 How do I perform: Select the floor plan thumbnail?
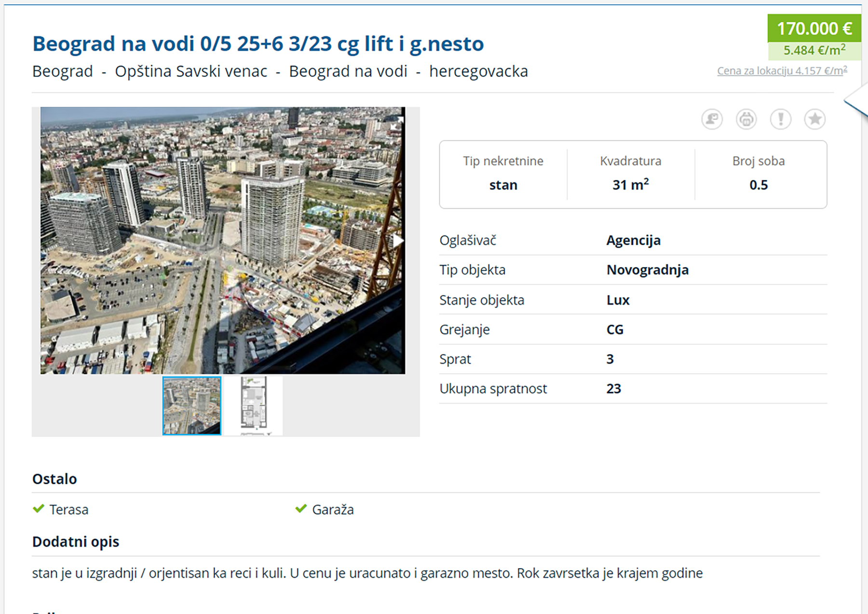(253, 406)
